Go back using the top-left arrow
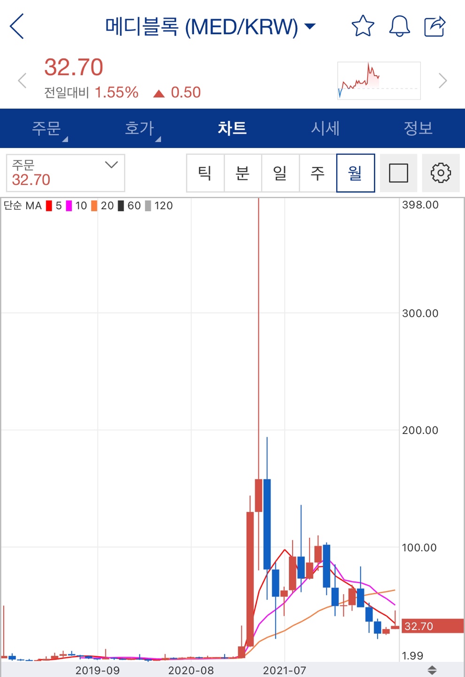 tap(17, 26)
